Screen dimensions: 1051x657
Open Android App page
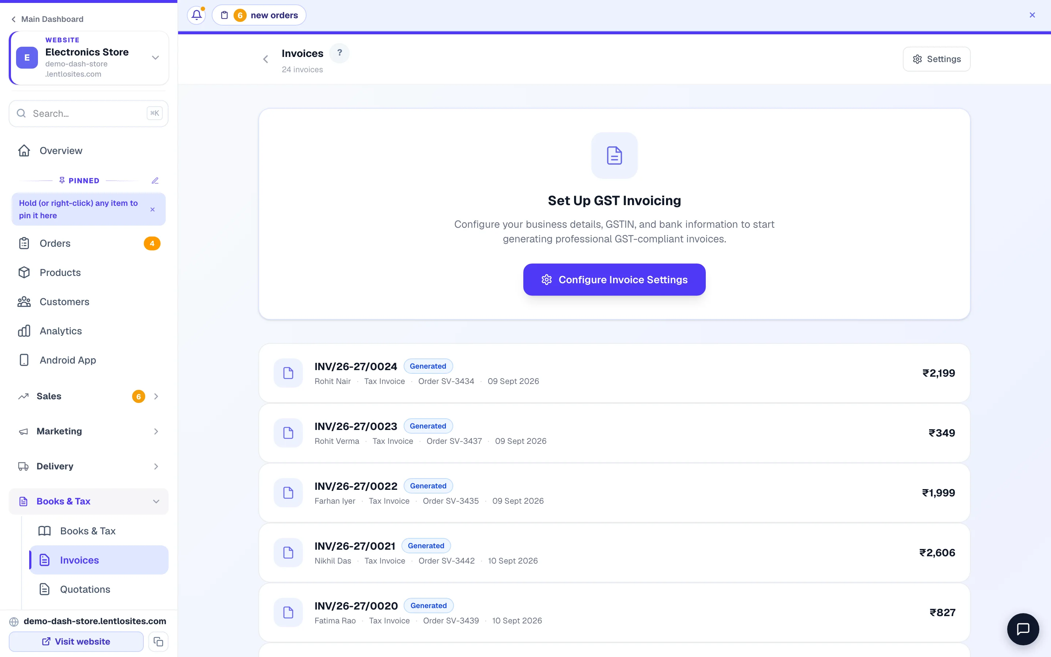click(89, 360)
